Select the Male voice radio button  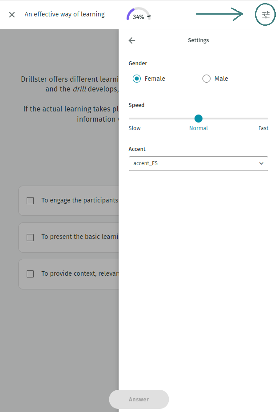click(206, 79)
